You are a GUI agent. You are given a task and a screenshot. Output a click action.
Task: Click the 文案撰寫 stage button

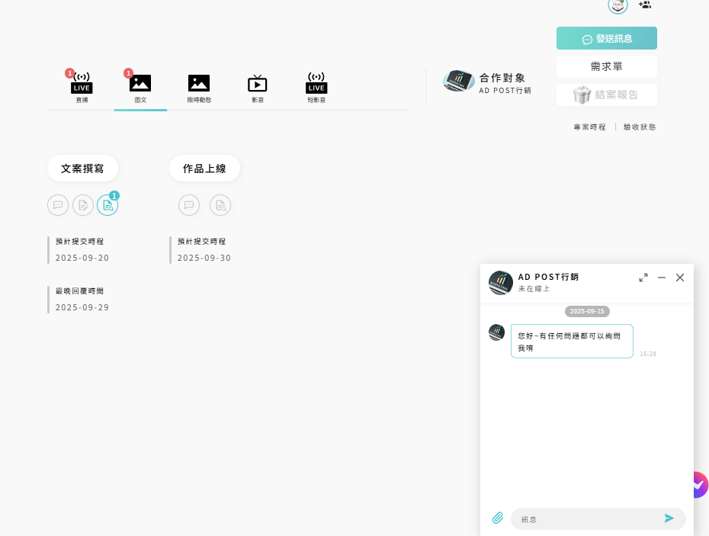[x=83, y=169]
